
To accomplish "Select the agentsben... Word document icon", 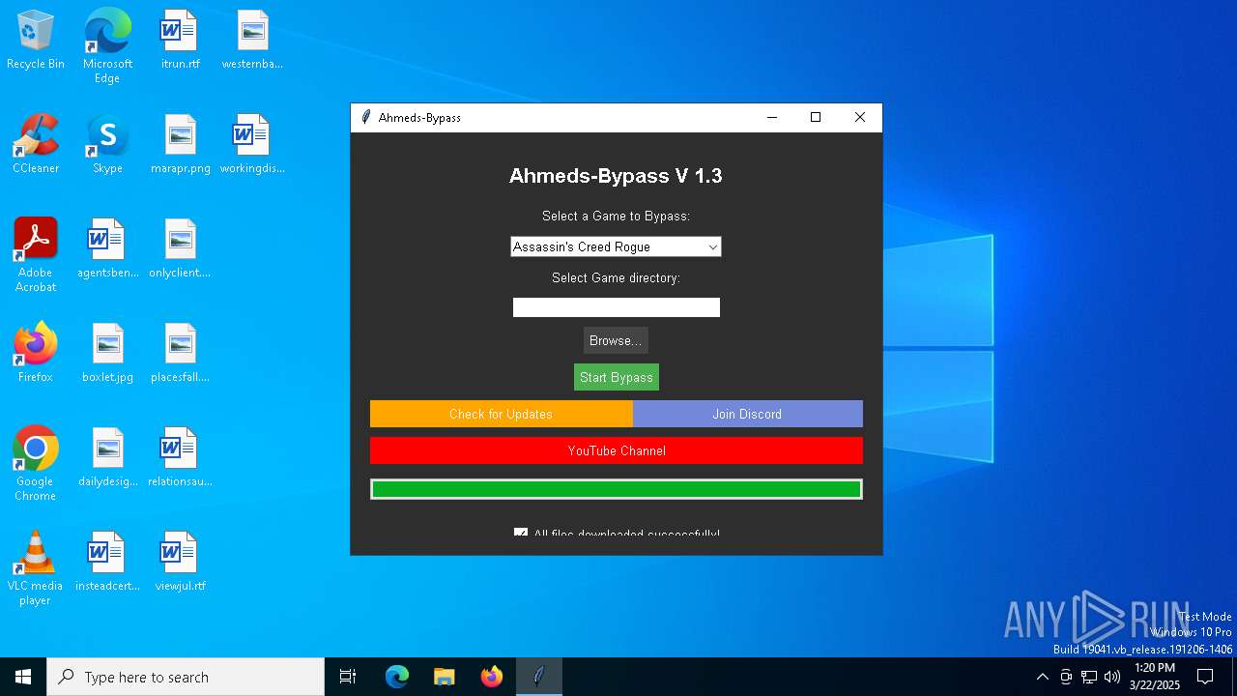I will point(107,248).
